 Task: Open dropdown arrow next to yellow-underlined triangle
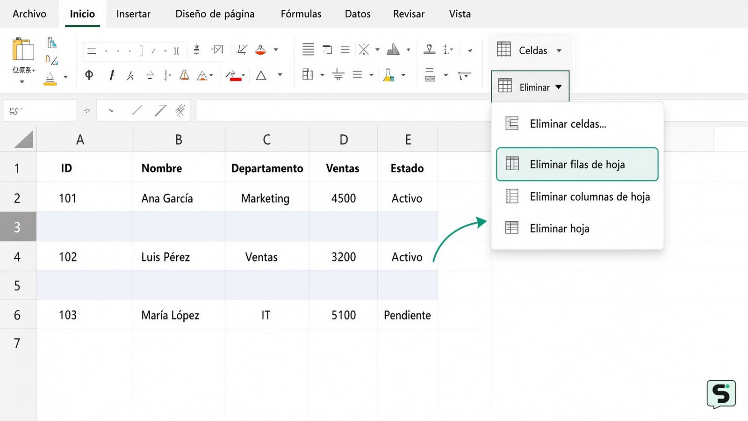click(65, 77)
